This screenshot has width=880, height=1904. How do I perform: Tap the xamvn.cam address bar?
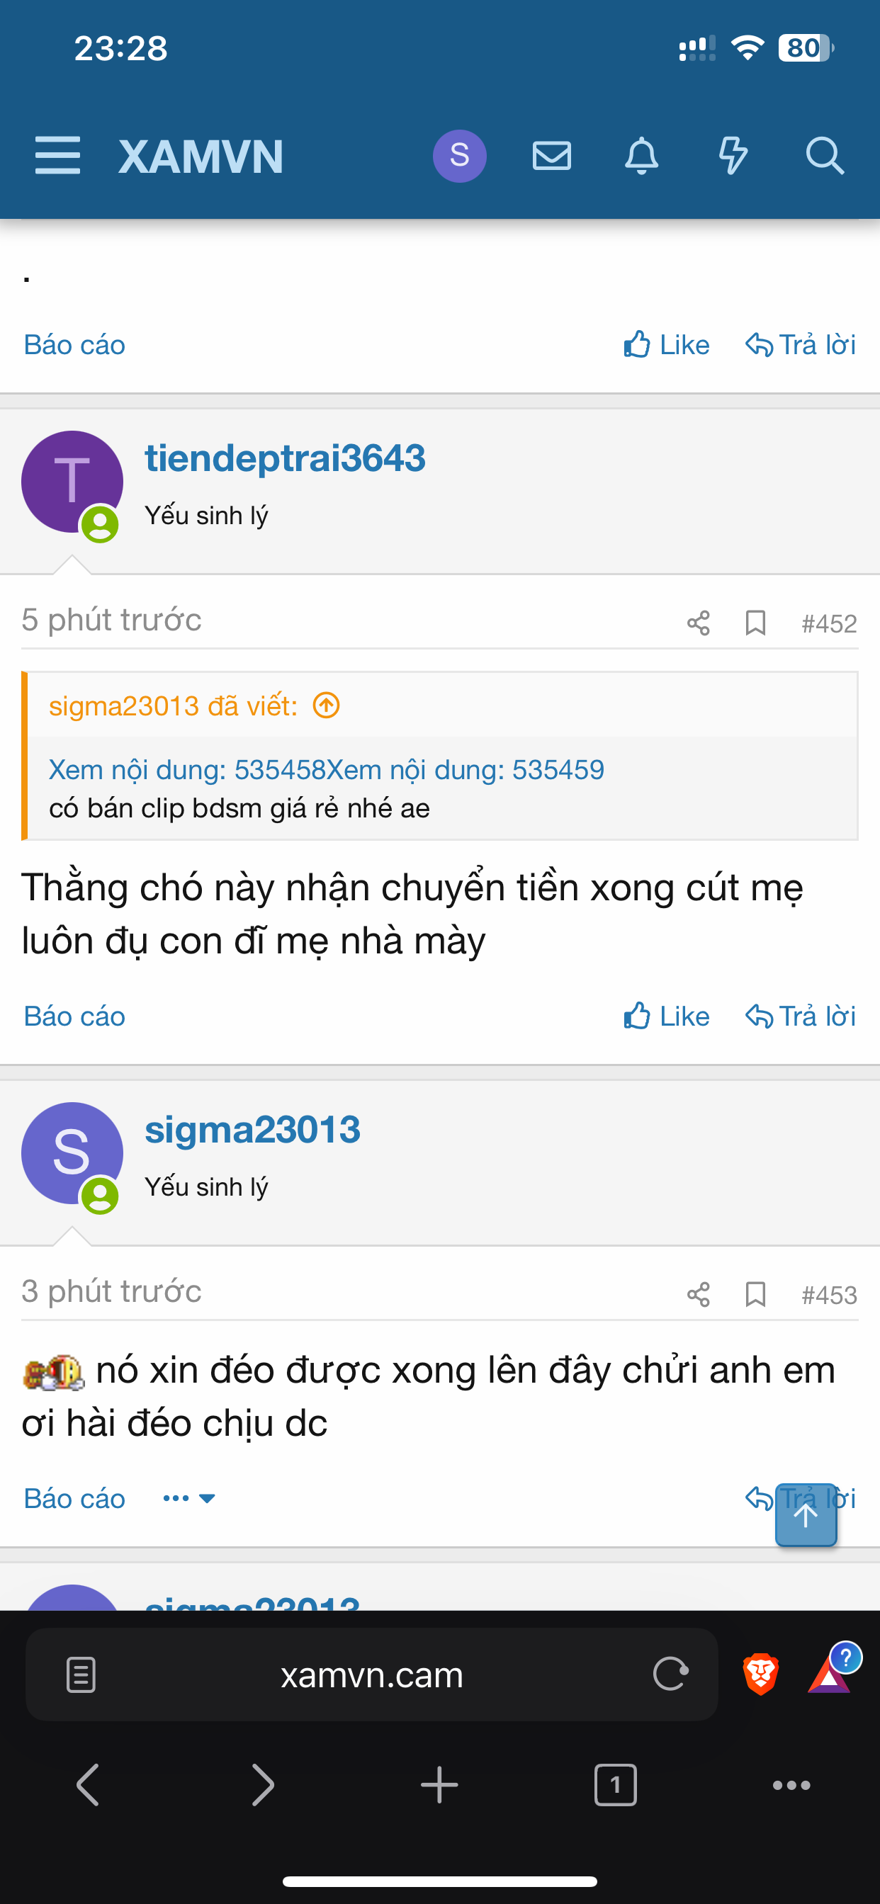tap(371, 1675)
